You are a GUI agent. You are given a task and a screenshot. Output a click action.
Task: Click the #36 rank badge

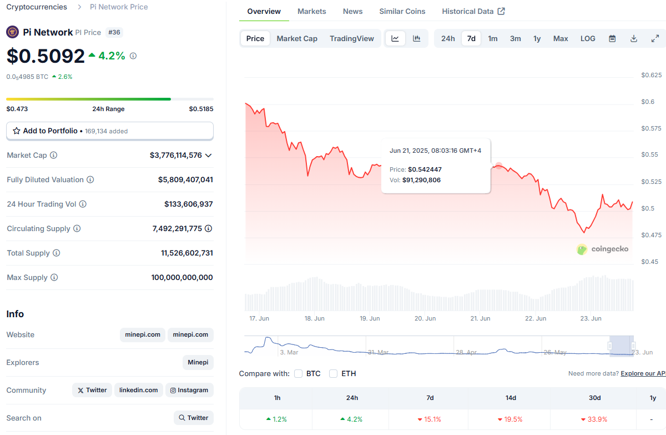(114, 32)
